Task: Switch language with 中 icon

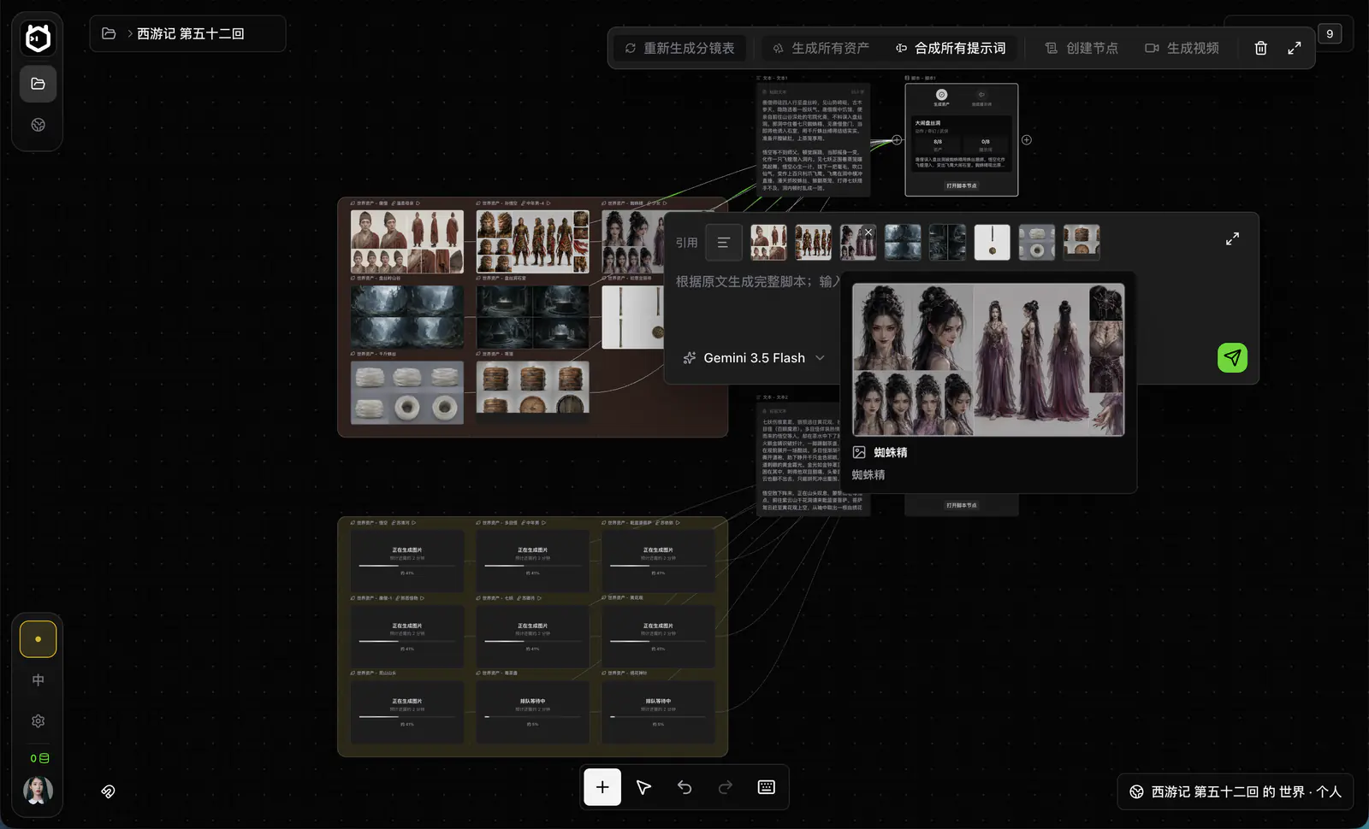Action: point(39,680)
